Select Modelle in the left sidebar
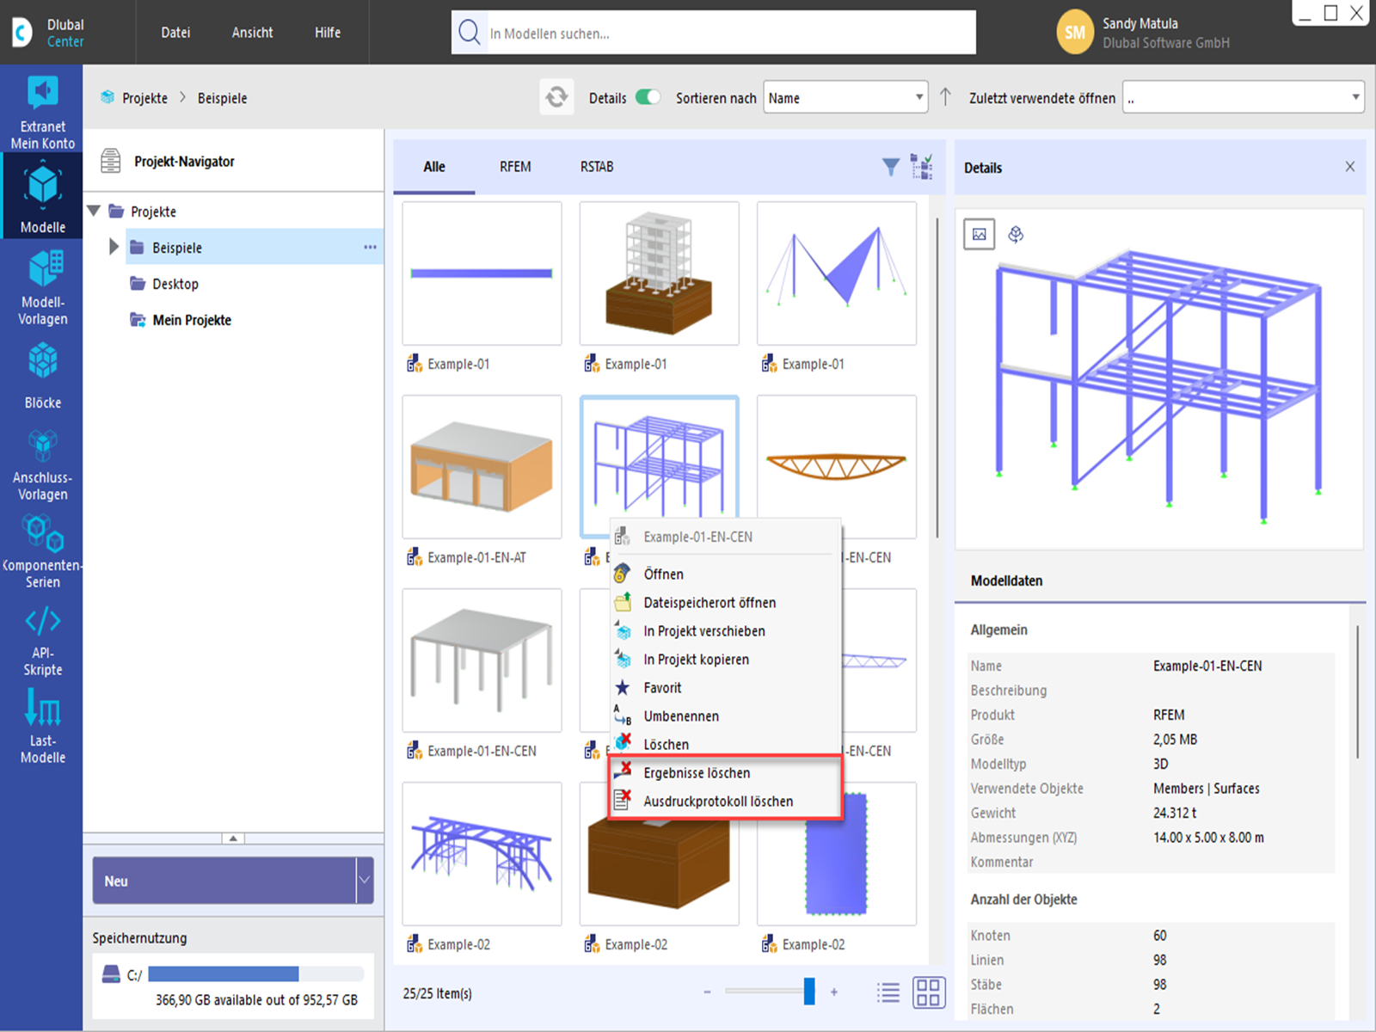The width and height of the screenshot is (1376, 1032). [x=42, y=198]
